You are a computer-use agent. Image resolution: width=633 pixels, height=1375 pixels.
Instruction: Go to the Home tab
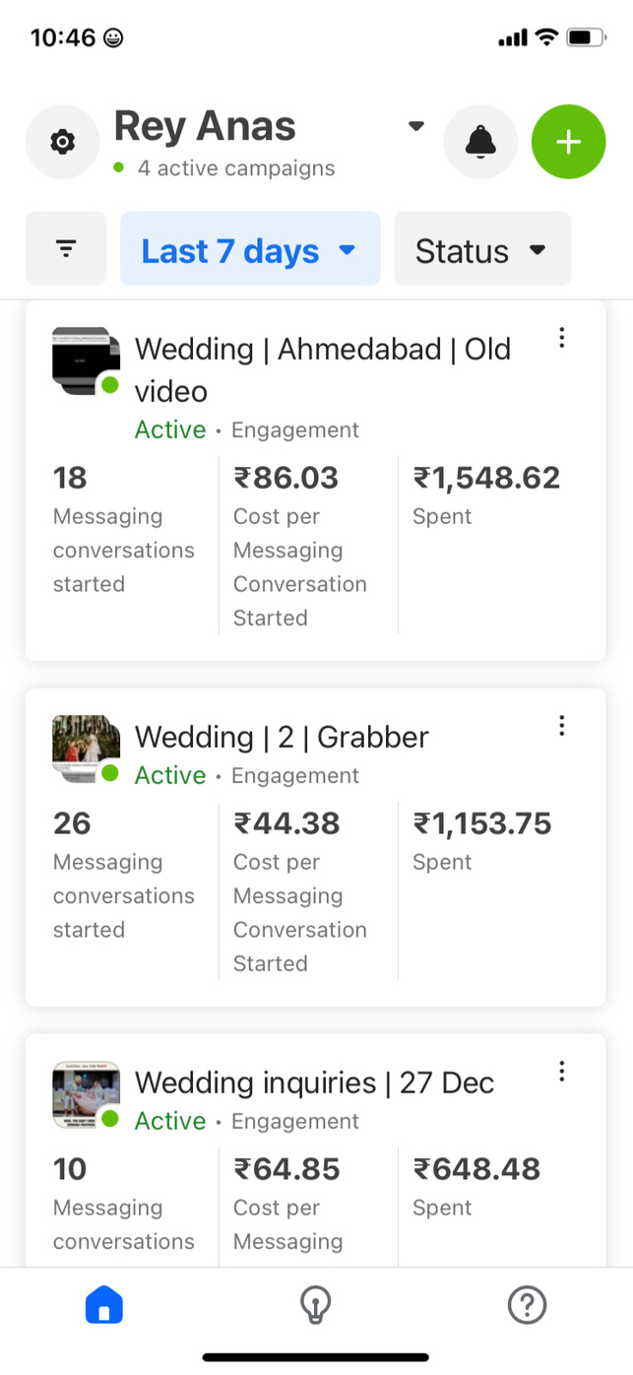tap(104, 1305)
